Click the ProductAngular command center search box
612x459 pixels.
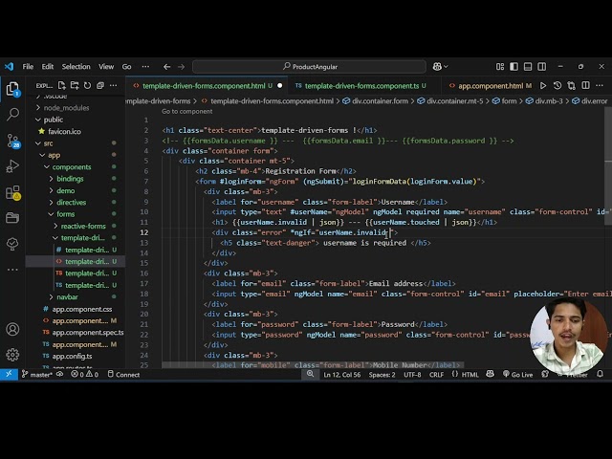coord(309,67)
